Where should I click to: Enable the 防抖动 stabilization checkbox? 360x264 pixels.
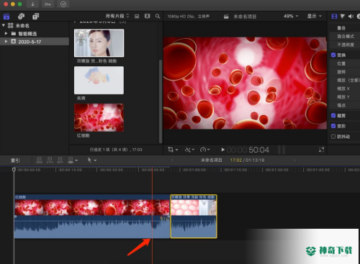tap(333, 137)
